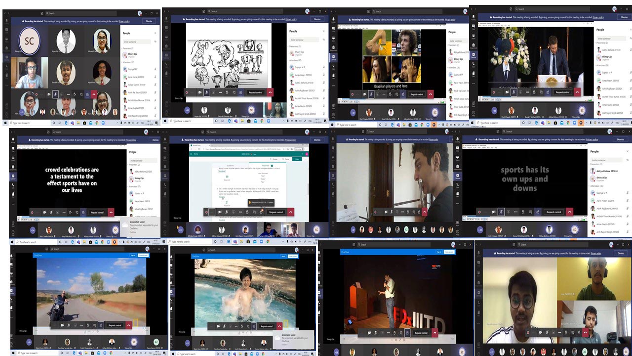Open Windows Start in SC avatar grid taskbar
The height and width of the screenshot is (356, 632).
click(x=5, y=123)
